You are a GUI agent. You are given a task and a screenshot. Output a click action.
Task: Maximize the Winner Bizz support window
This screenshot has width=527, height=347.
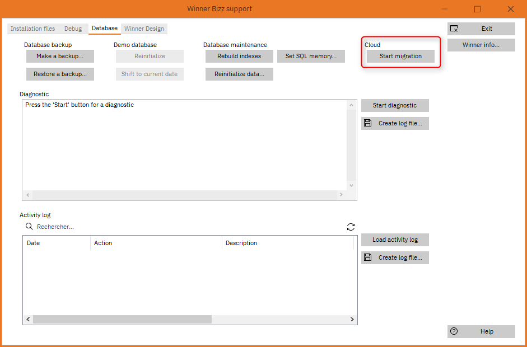[478, 9]
